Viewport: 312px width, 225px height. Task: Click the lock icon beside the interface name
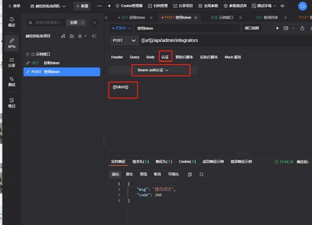click(302, 28)
